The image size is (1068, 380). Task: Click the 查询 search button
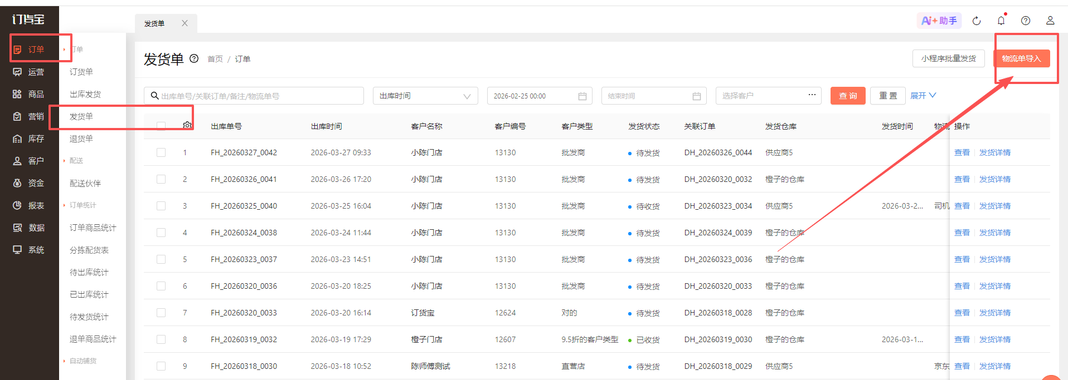[848, 96]
